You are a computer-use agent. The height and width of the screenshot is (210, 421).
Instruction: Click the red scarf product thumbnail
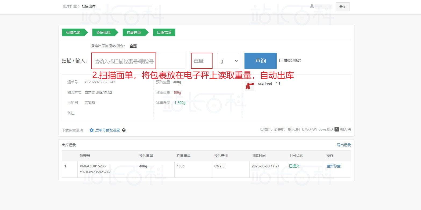click(250, 86)
